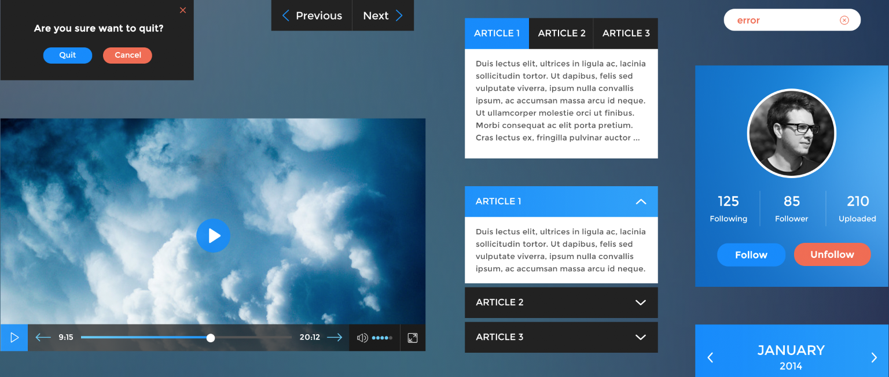The height and width of the screenshot is (377, 889).
Task: Mute audio via the speaker icon
Action: click(362, 338)
